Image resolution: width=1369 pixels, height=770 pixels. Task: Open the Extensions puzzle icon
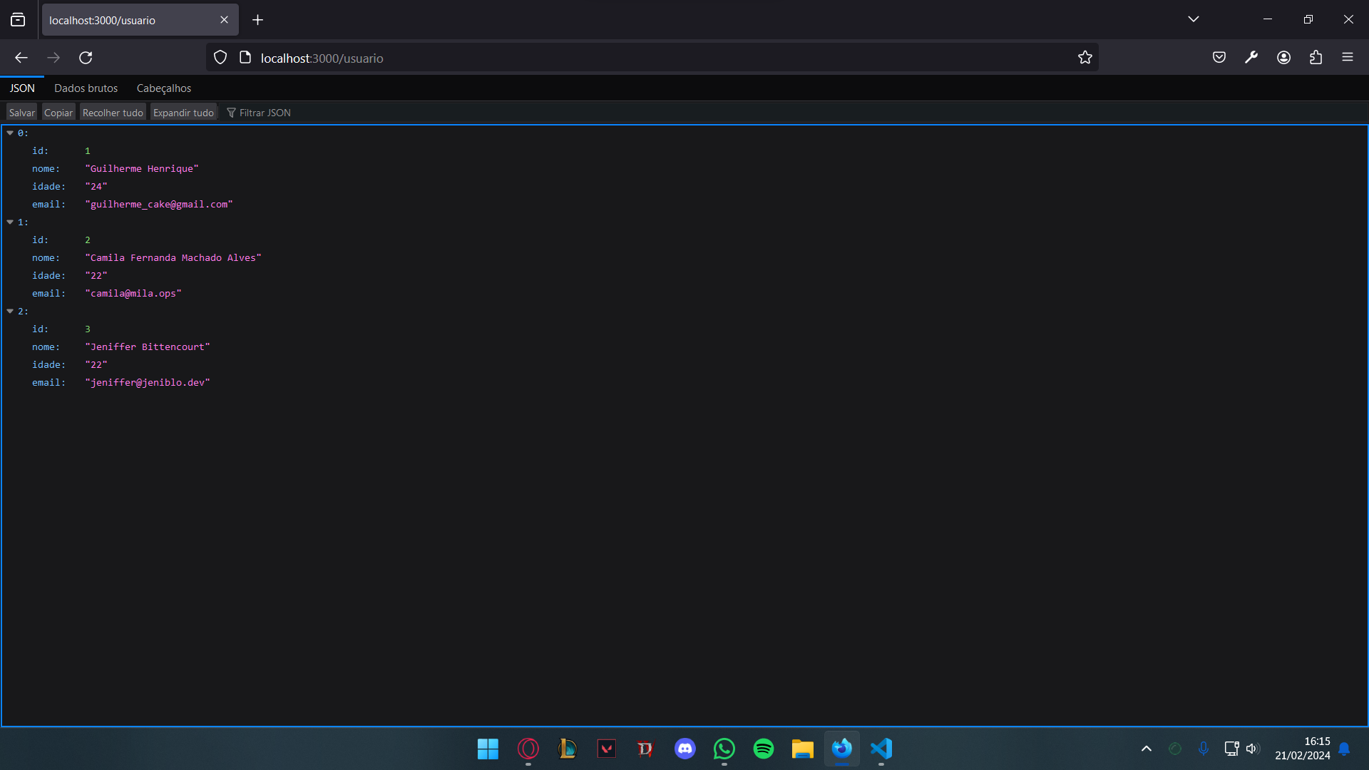pos(1316,58)
